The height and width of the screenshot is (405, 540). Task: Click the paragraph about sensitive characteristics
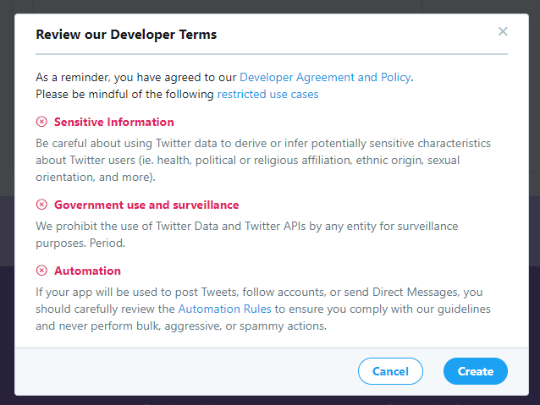point(263,160)
